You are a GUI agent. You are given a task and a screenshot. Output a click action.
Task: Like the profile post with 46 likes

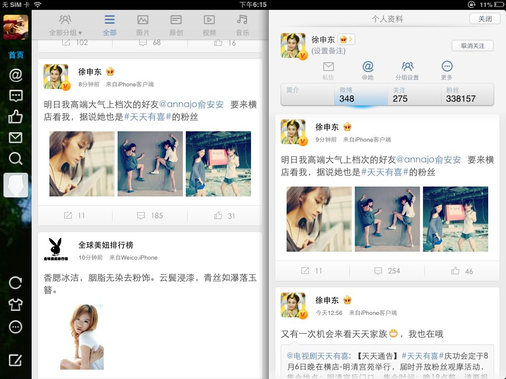pos(462,271)
